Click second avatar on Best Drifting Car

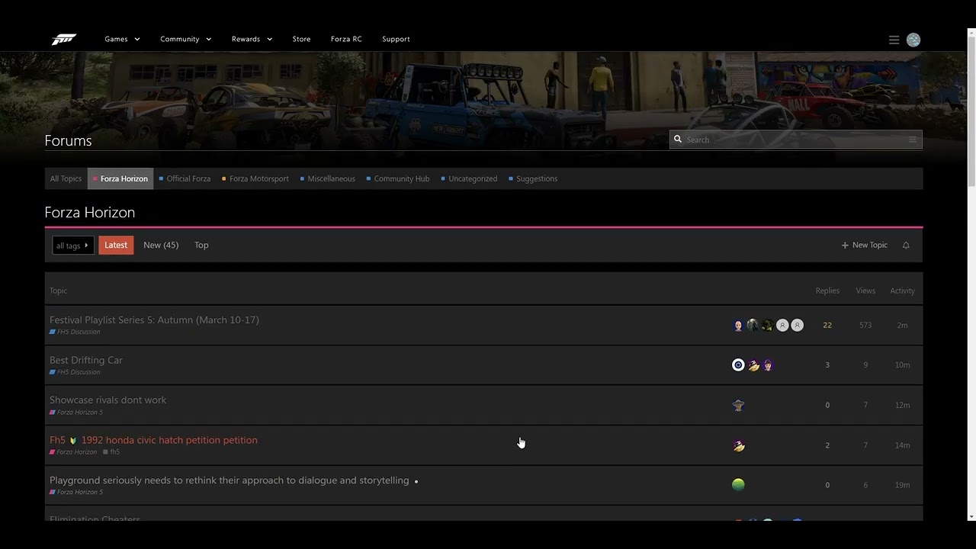point(753,365)
